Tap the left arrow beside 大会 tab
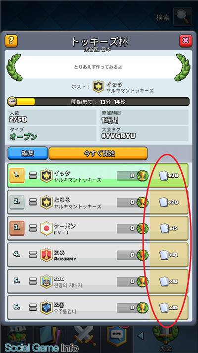 (140, 336)
